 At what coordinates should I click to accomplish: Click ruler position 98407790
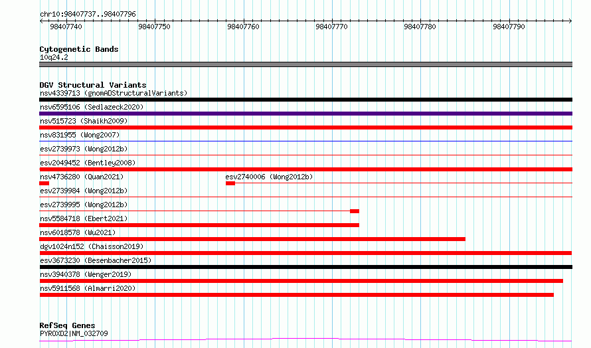coord(509,27)
